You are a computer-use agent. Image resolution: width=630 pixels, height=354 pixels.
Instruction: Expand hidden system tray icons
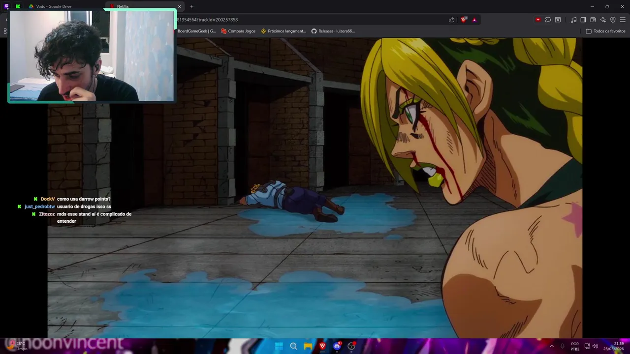coord(551,346)
